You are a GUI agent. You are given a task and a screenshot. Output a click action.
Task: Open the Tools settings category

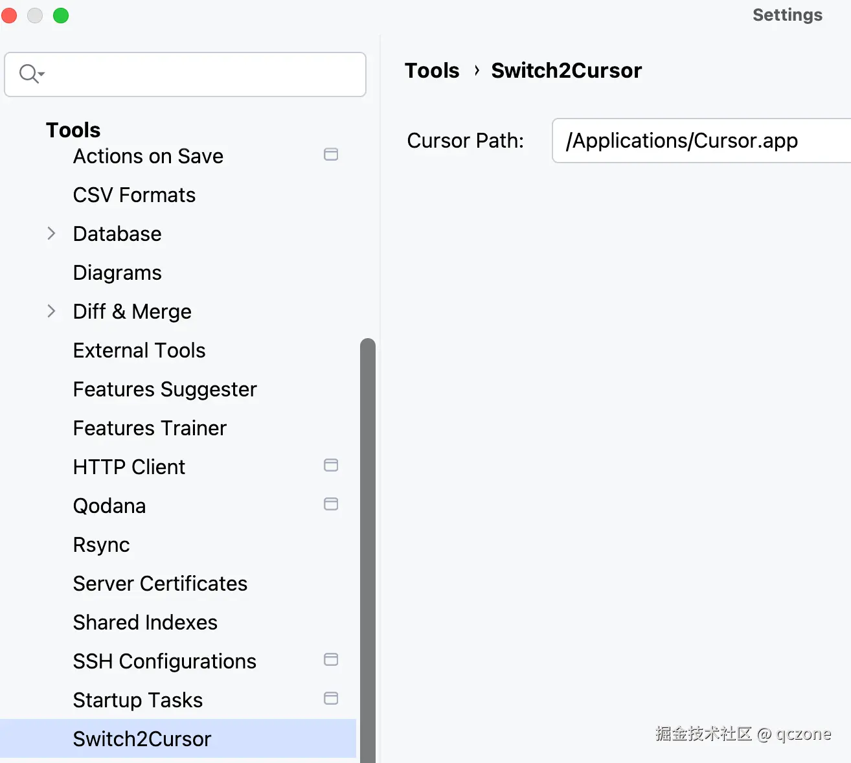click(73, 130)
